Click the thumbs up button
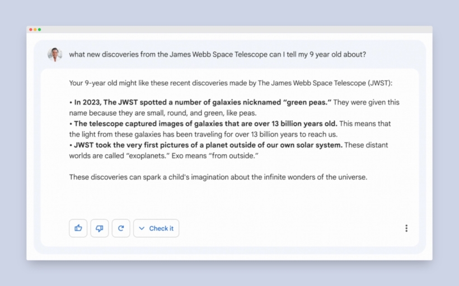This screenshot has width=459, height=286. pyautogui.click(x=78, y=228)
